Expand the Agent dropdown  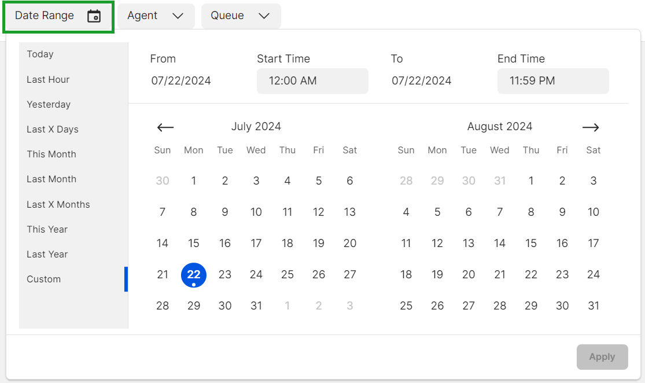pyautogui.click(x=156, y=16)
